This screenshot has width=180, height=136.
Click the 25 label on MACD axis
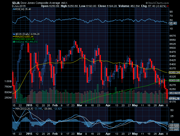[x=172, y=116]
